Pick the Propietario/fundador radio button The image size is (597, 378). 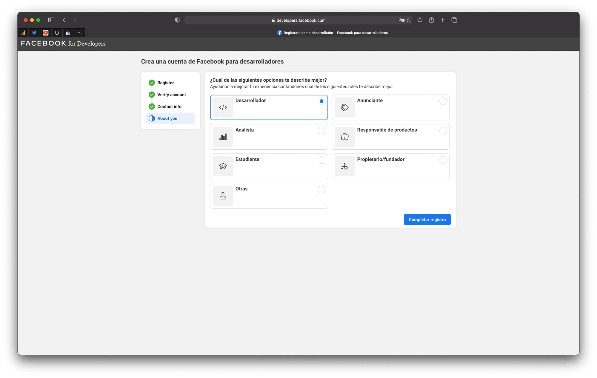(443, 160)
